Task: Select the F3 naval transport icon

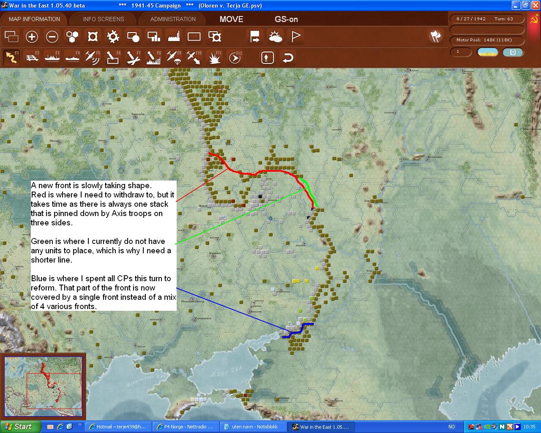Action: point(52,57)
